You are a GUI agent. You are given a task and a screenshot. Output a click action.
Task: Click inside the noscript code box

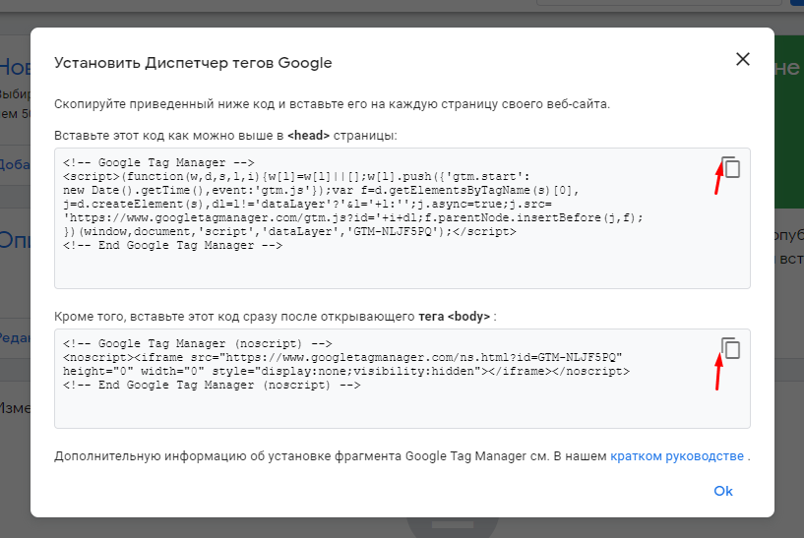[402, 379]
